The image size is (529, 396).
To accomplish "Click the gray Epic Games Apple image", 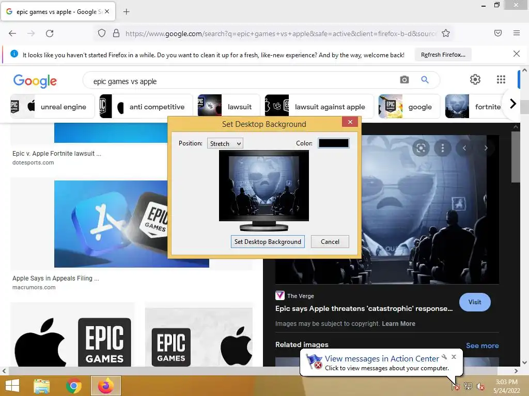I will 199,337.
